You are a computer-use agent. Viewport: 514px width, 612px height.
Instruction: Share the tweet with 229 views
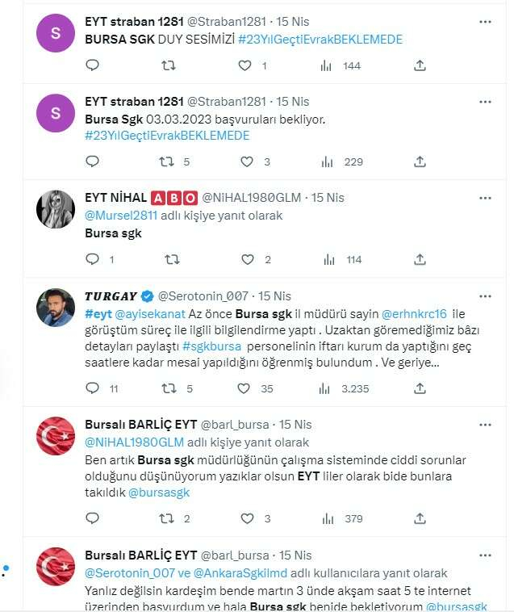(x=420, y=161)
